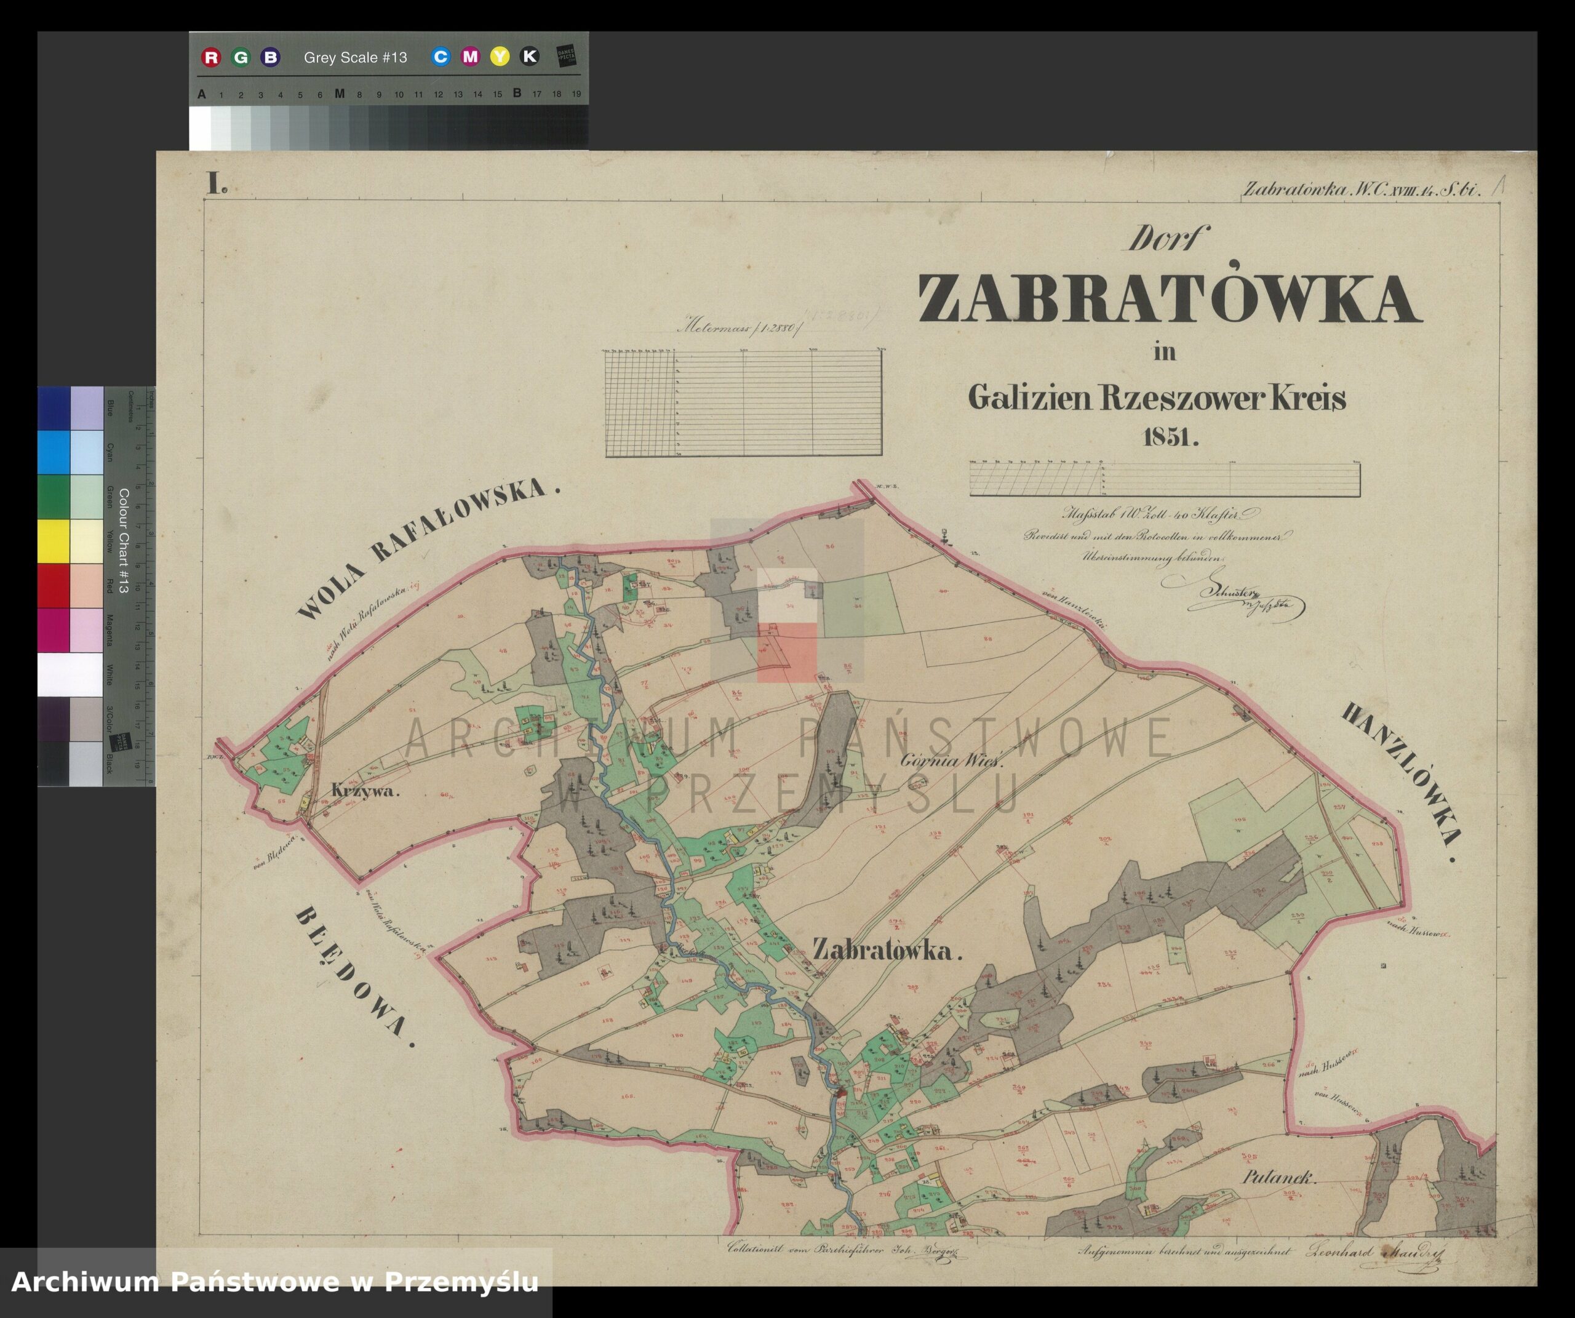Click the purple B circle icon
1575x1318 pixels.
click(x=270, y=57)
